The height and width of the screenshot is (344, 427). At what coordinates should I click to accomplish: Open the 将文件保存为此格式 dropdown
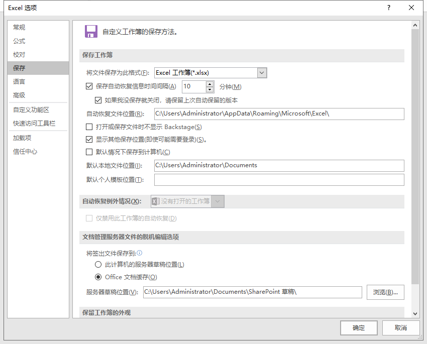[262, 73]
